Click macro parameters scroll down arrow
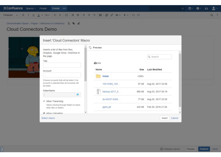This screenshot has height=157, width=221. pos(86,112)
